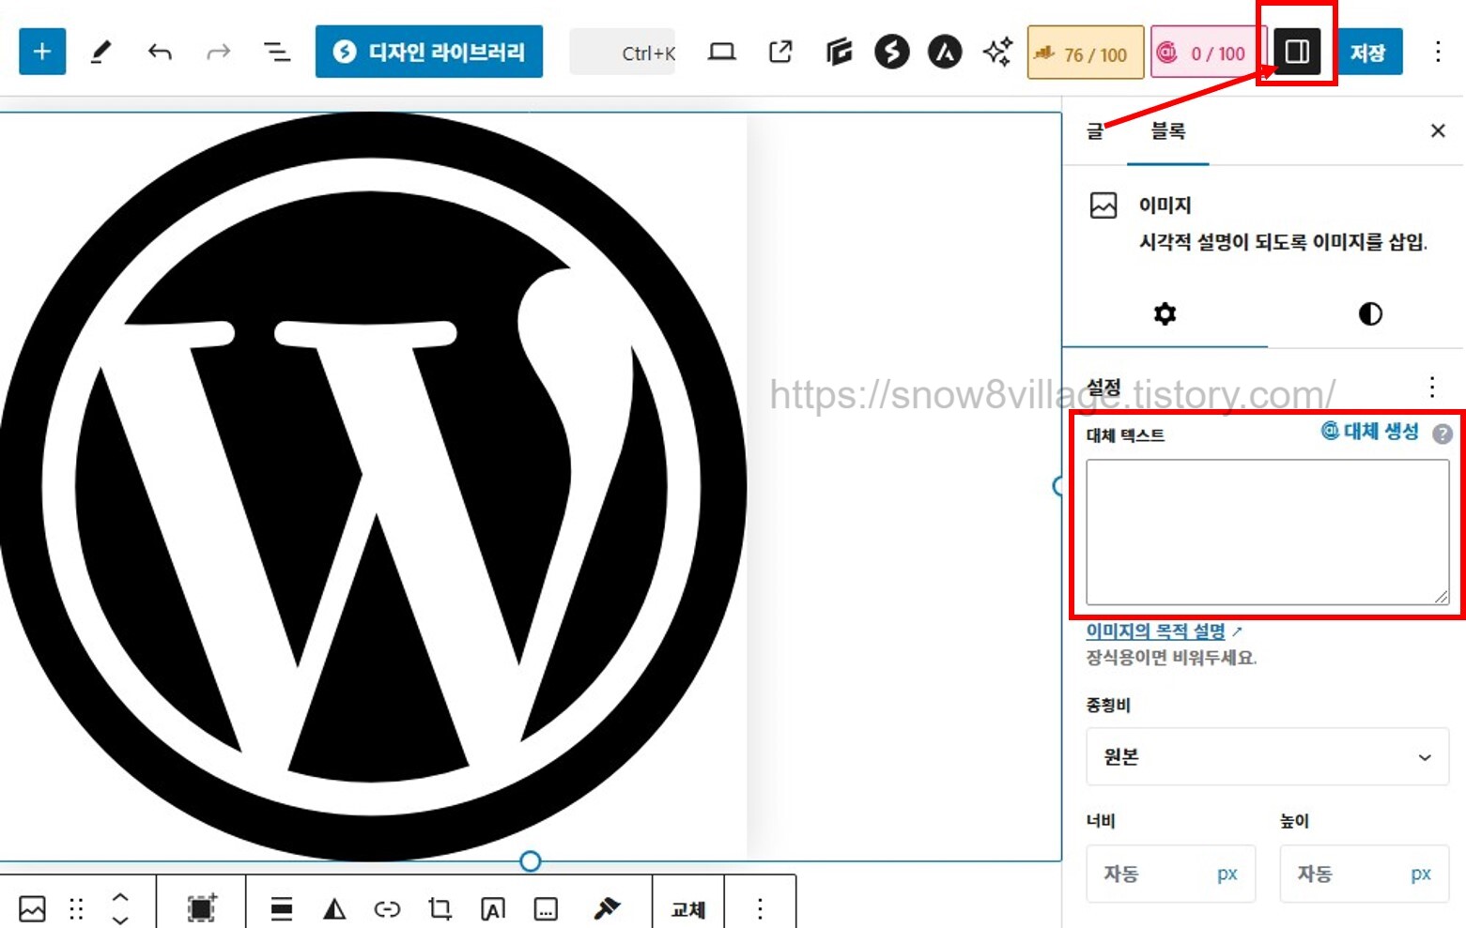
Task: Replace the image with 교체
Action: click(688, 909)
